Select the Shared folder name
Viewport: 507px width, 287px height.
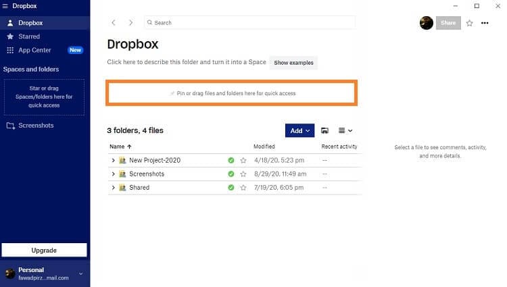[x=139, y=187]
